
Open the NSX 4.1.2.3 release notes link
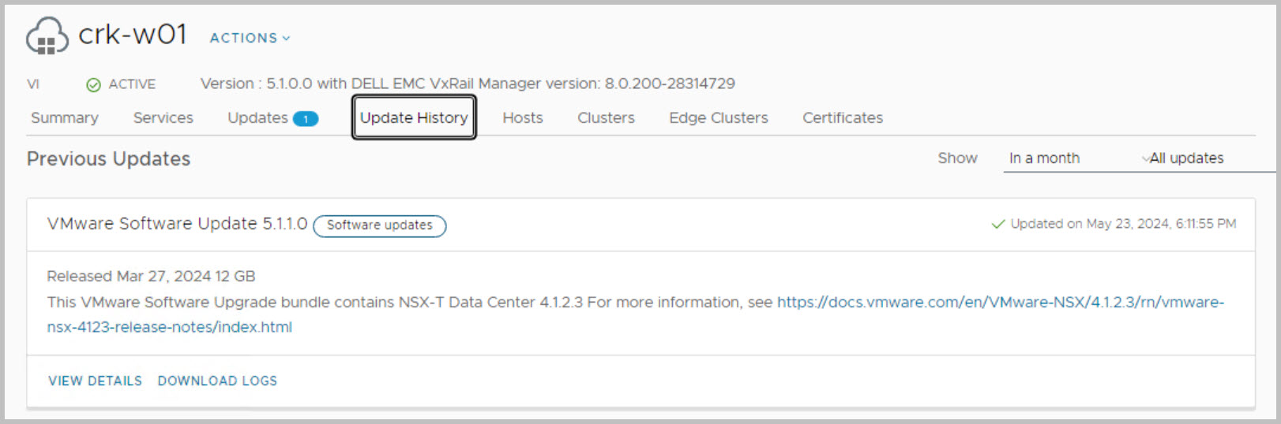1000,303
